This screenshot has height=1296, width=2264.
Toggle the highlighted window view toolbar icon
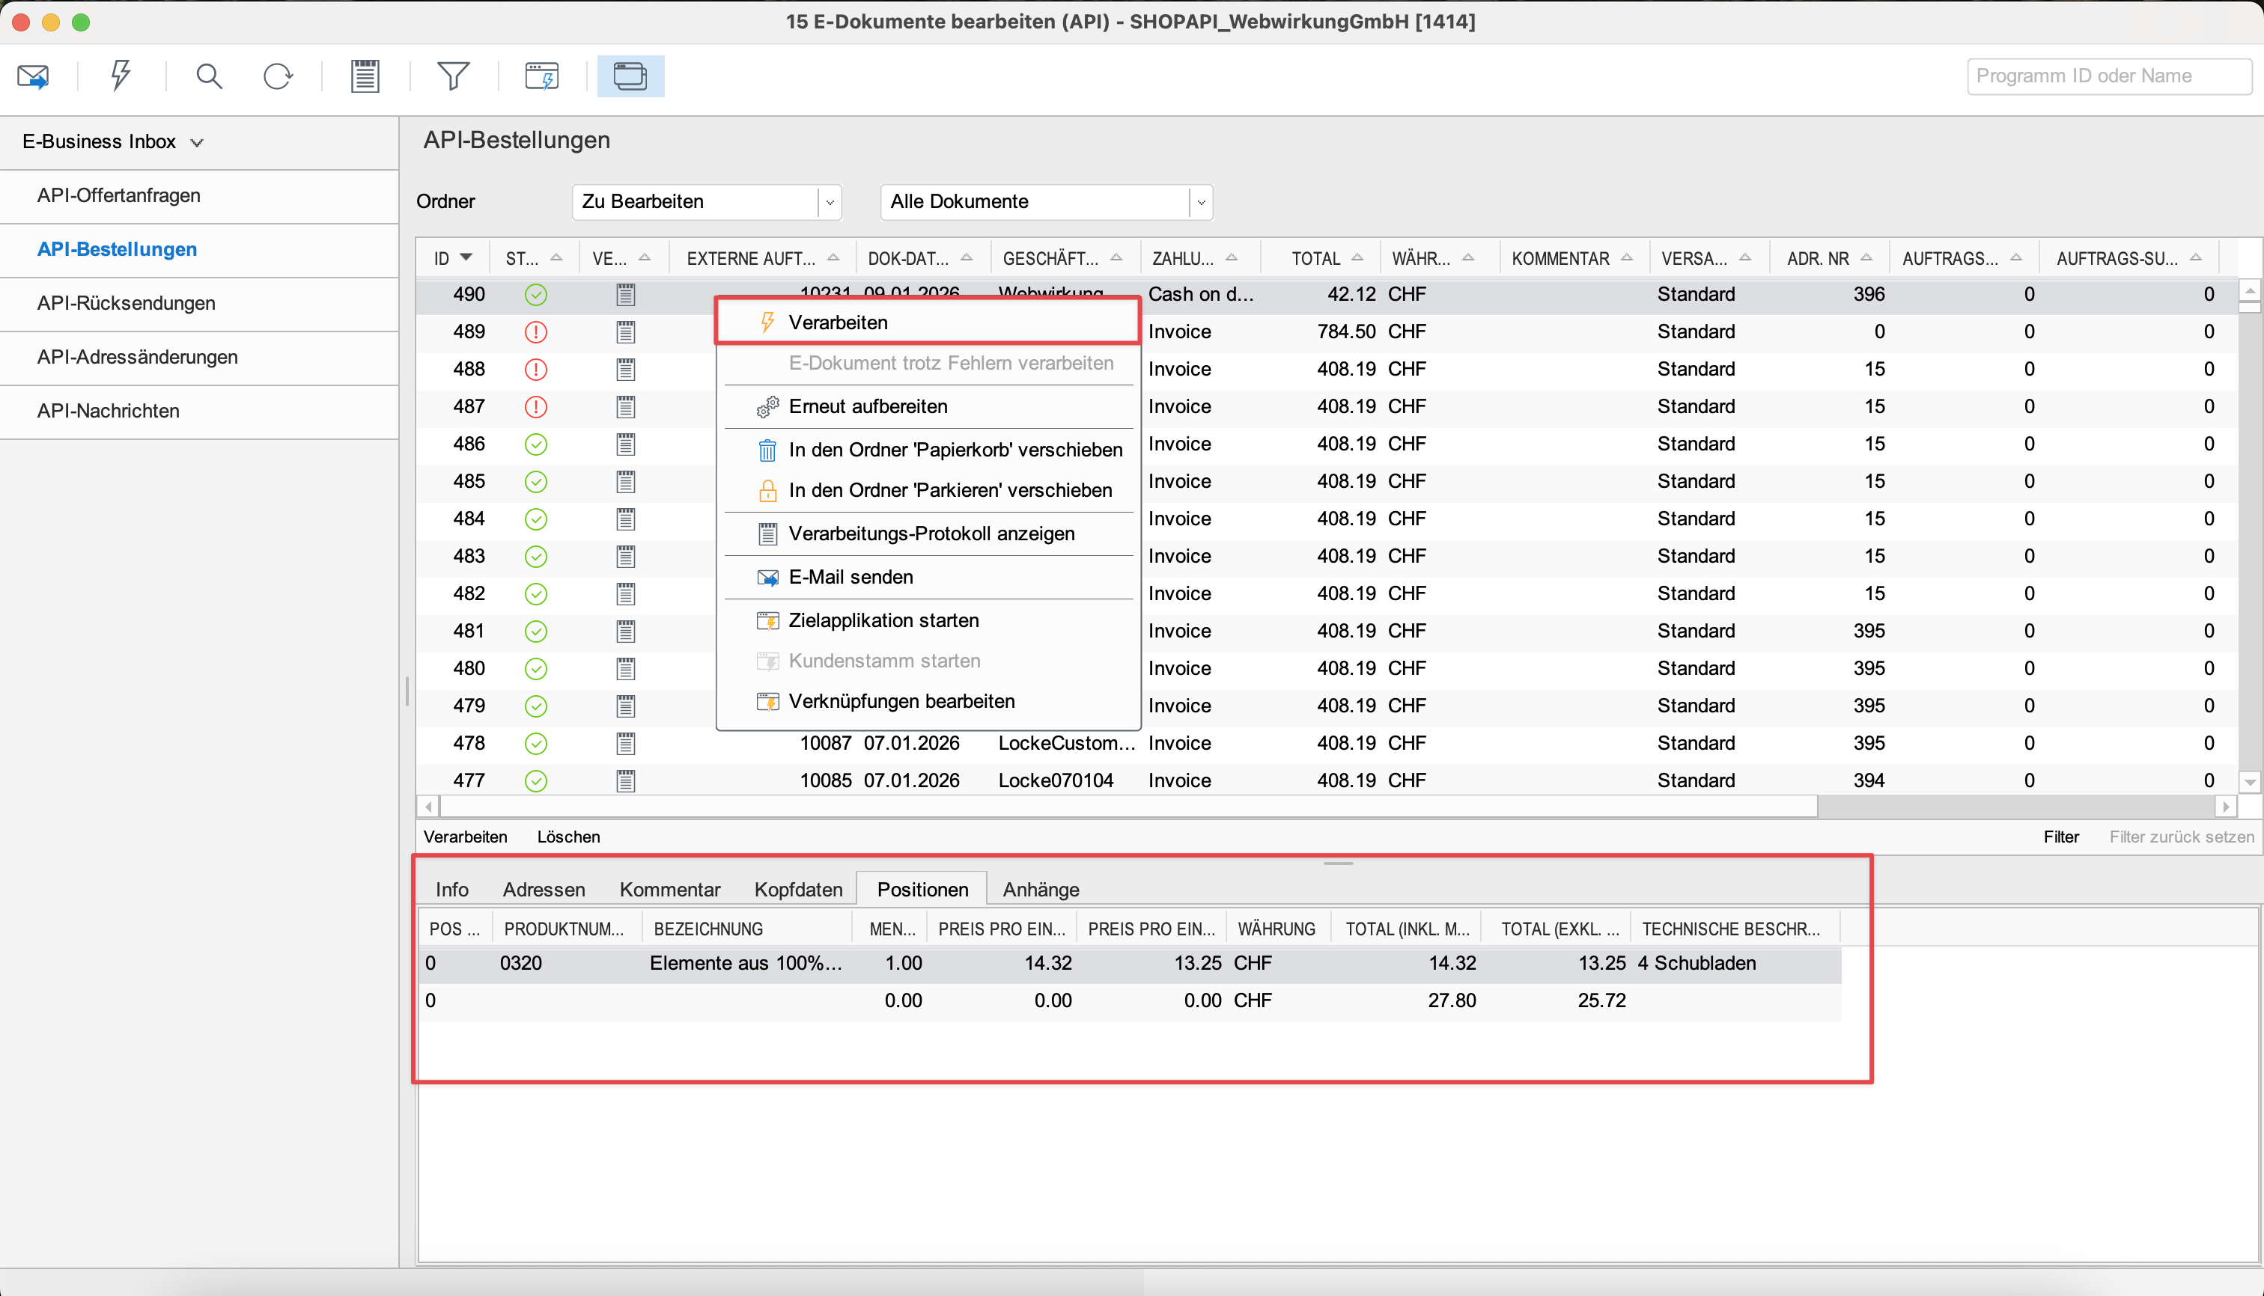(630, 76)
